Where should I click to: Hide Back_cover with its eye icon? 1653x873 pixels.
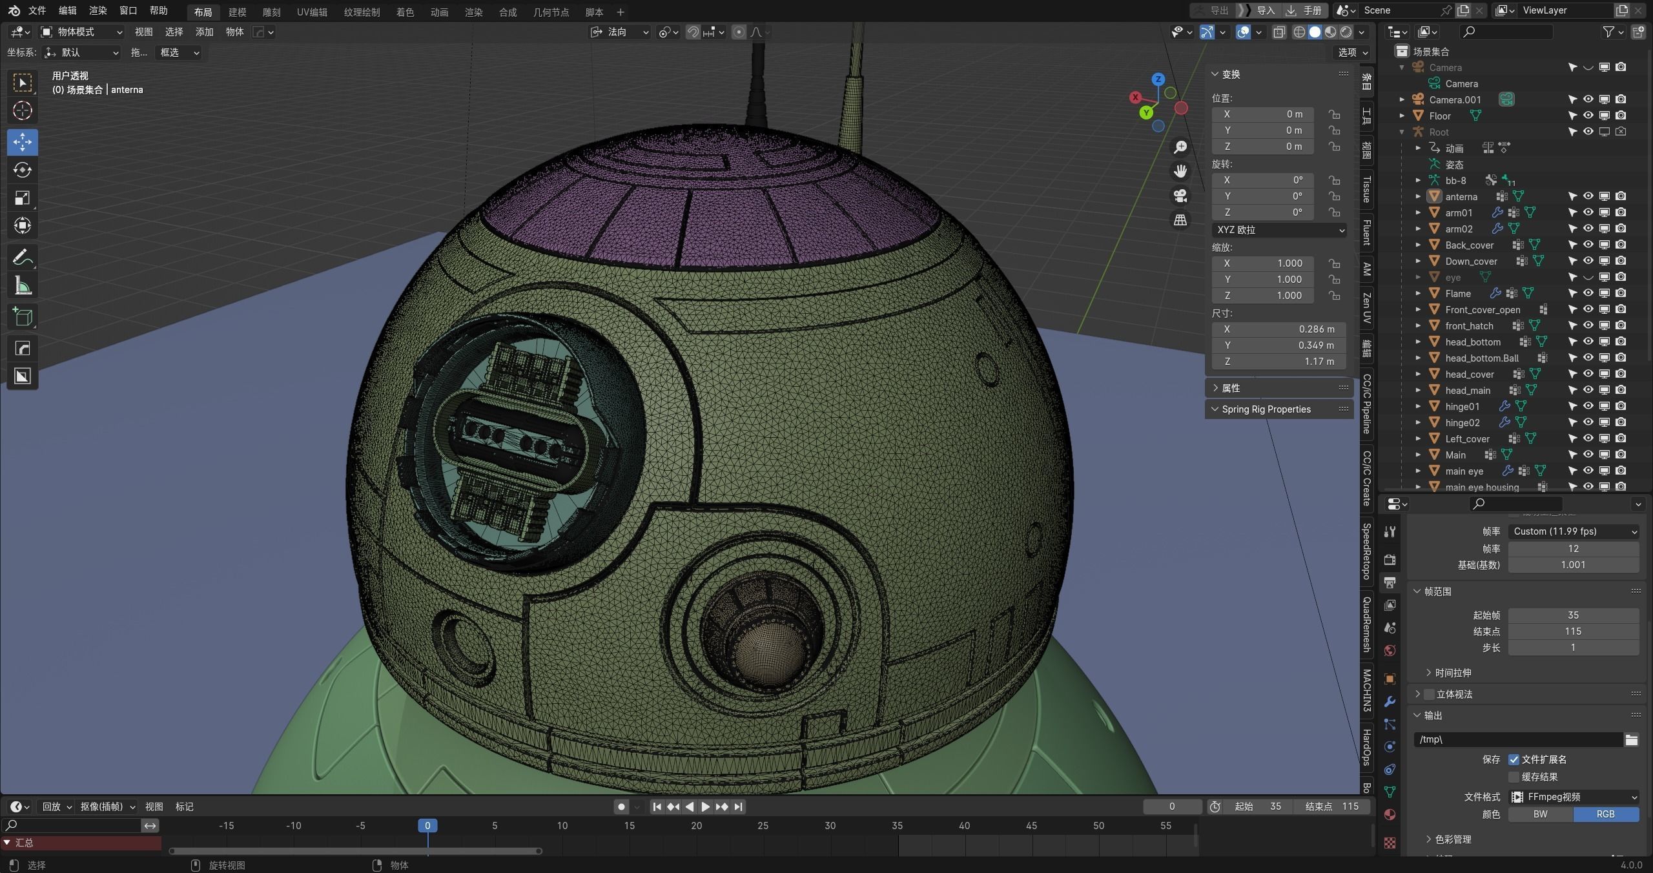(x=1588, y=245)
